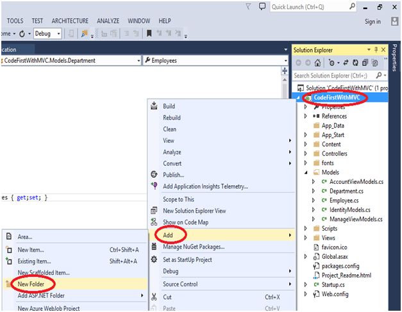Click the Sign in link
The image size is (402, 312).
click(373, 22)
